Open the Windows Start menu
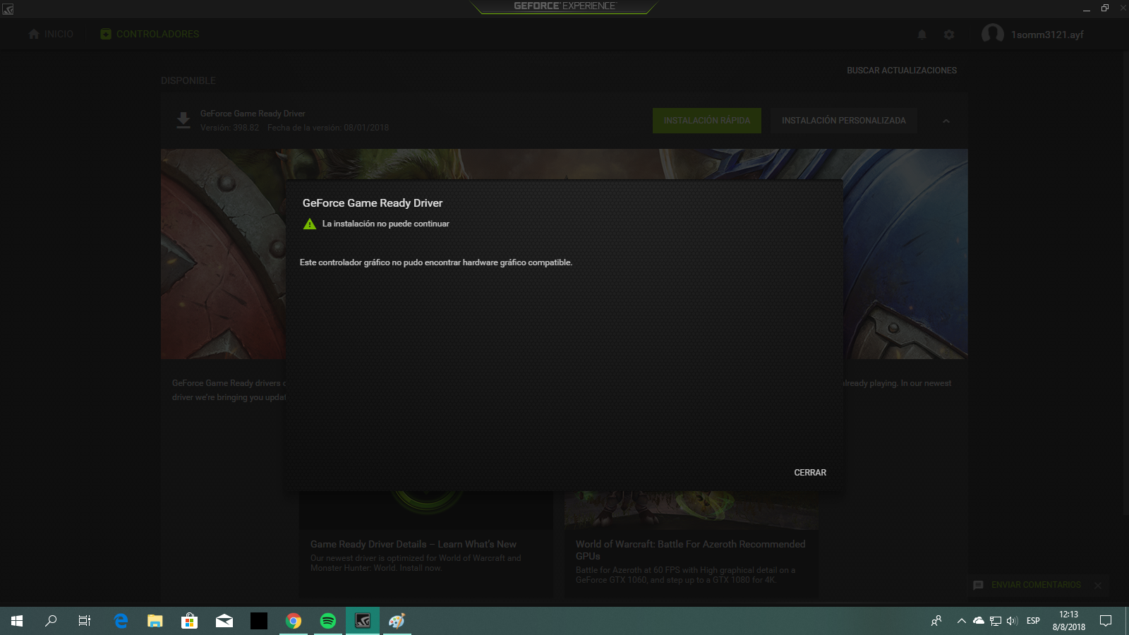Image resolution: width=1129 pixels, height=635 pixels. pyautogui.click(x=17, y=621)
